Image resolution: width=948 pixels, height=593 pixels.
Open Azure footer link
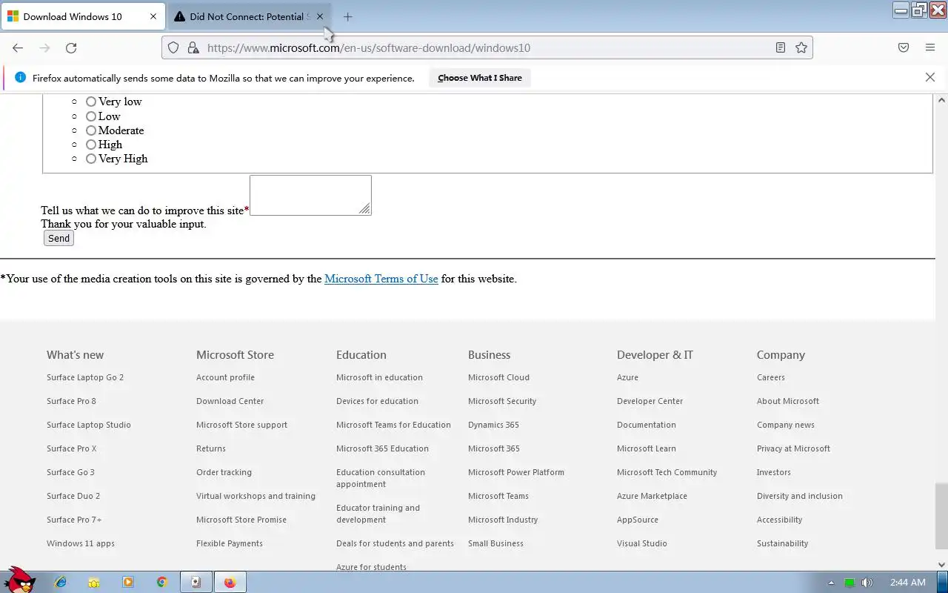click(x=627, y=377)
